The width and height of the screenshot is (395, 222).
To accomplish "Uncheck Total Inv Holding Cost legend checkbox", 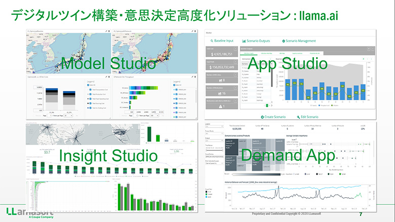I will [91, 108].
